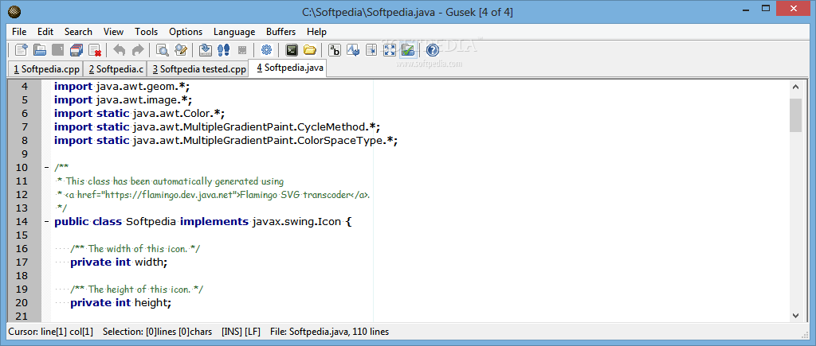The height and width of the screenshot is (346, 816).
Task: Click 'java.awt.Color.*;' on line 6
Action: (178, 114)
